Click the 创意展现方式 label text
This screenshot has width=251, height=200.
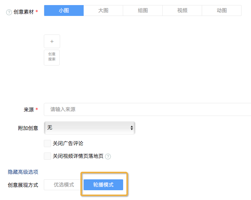pos(23,185)
